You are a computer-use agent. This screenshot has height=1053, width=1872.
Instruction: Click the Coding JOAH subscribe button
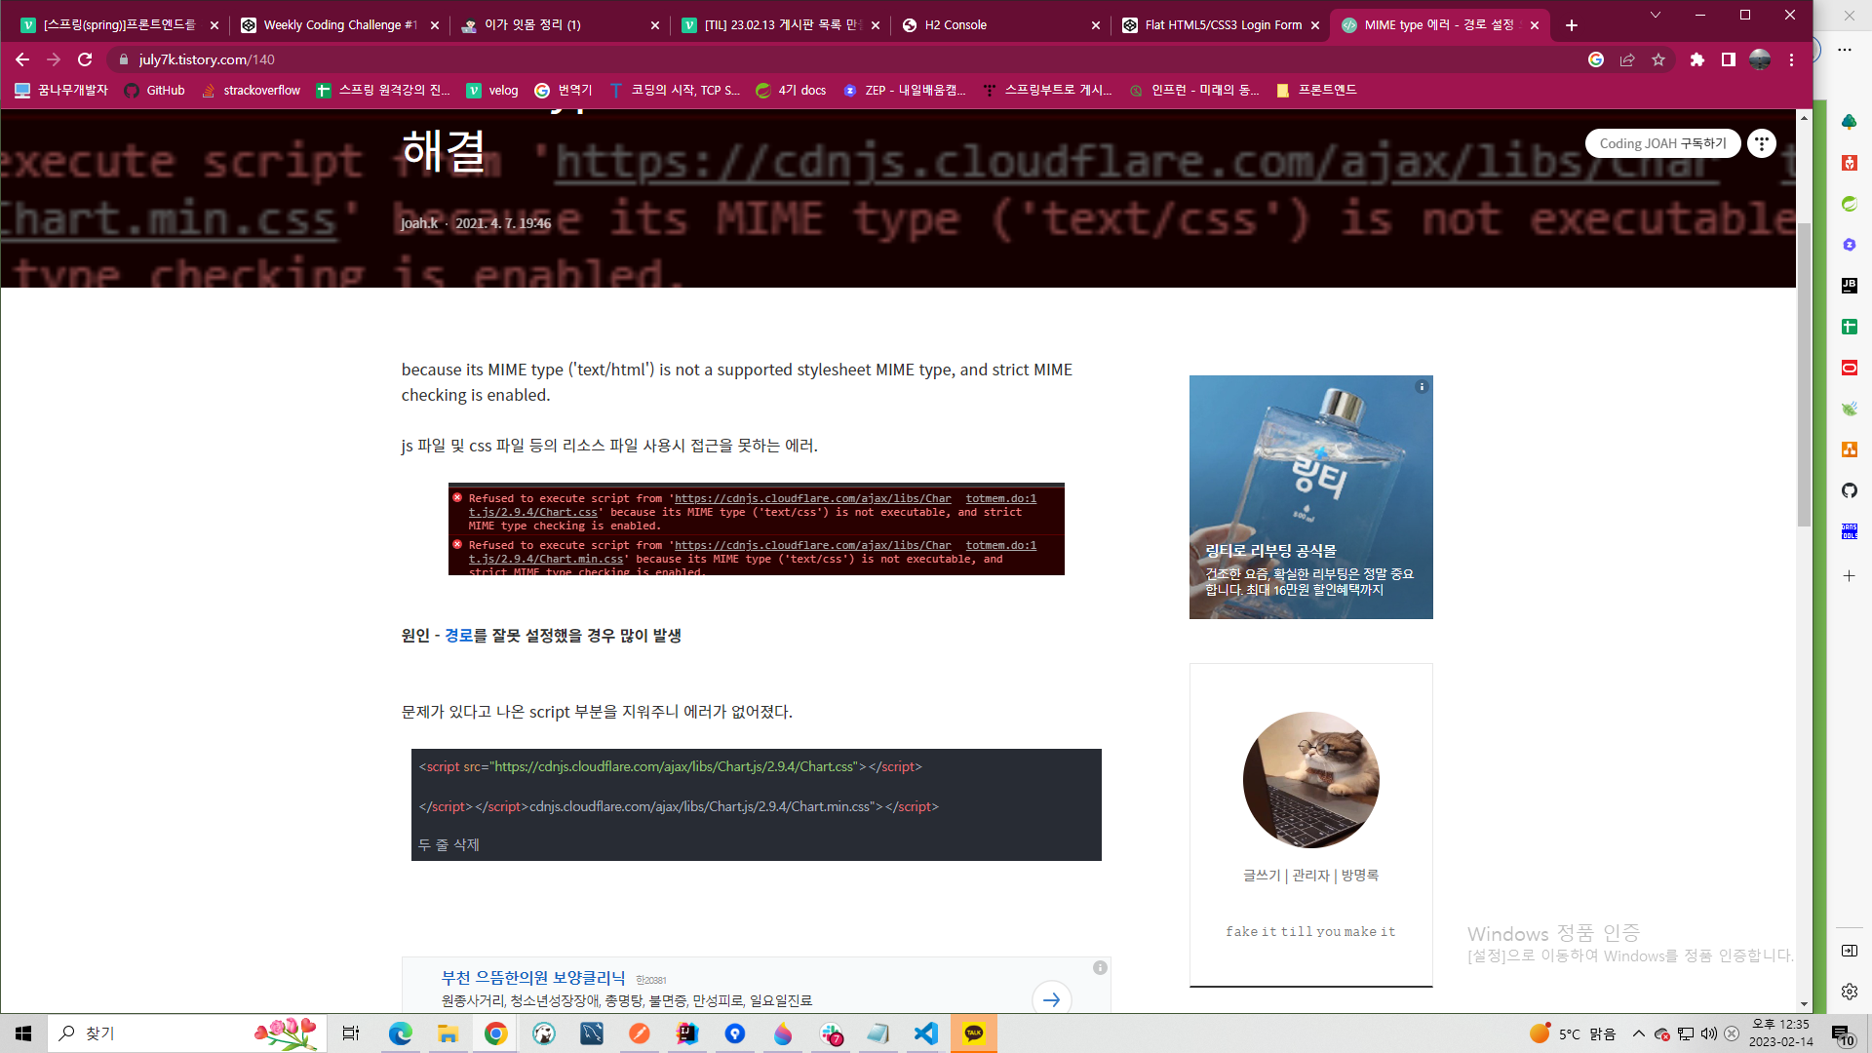[x=1662, y=142]
